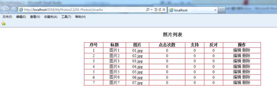277x92 pixels.
Task: Click 删除 link for 图片6 row
Action: pyautogui.click(x=246, y=77)
